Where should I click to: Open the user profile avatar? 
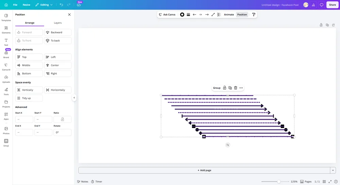(306, 5)
